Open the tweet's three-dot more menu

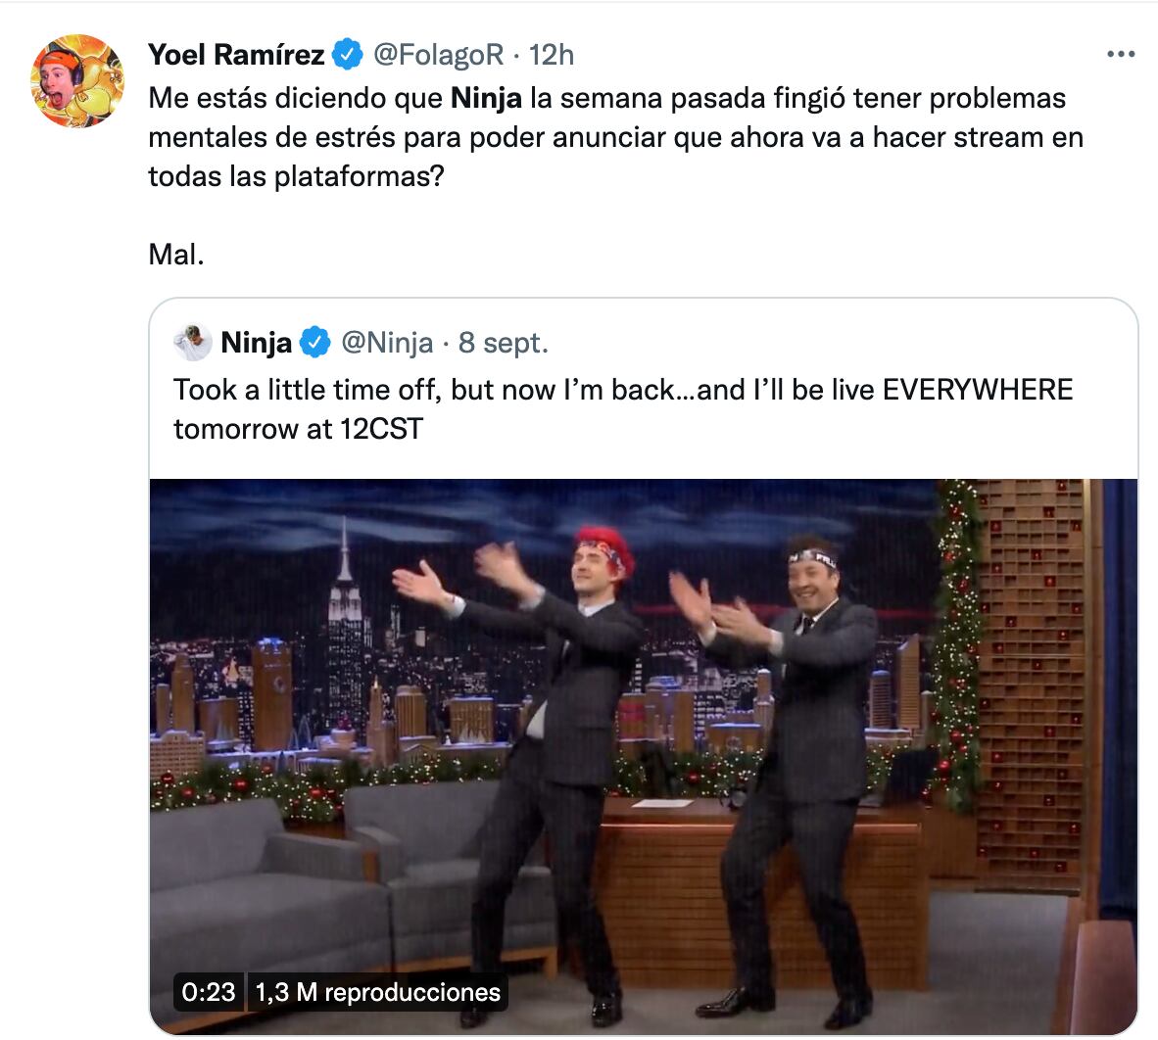pyautogui.click(x=1120, y=55)
